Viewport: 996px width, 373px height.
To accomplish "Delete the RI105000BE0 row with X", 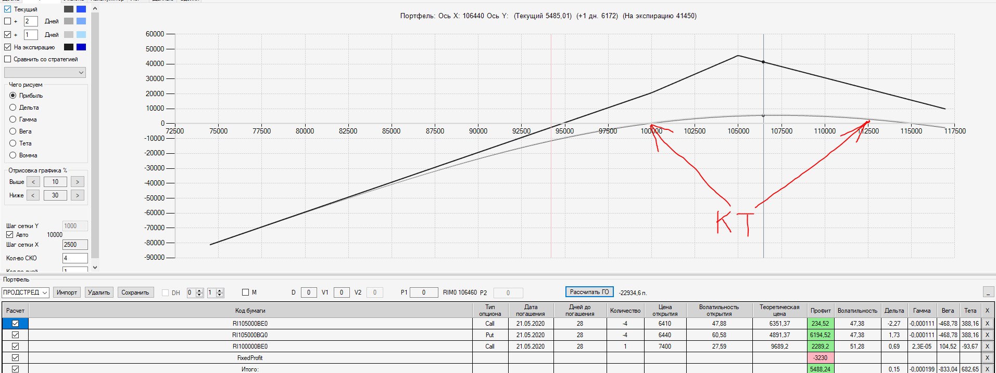I will 987,323.
